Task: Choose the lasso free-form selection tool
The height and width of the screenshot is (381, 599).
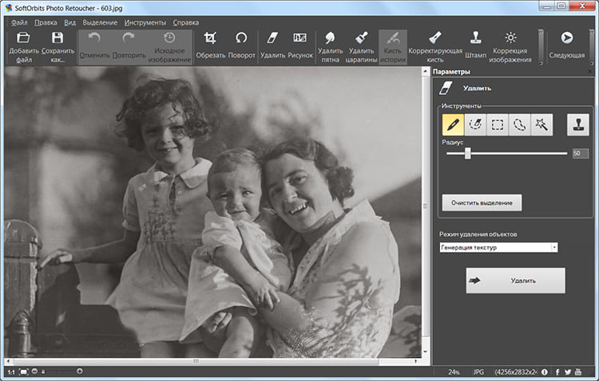Action: (x=520, y=124)
